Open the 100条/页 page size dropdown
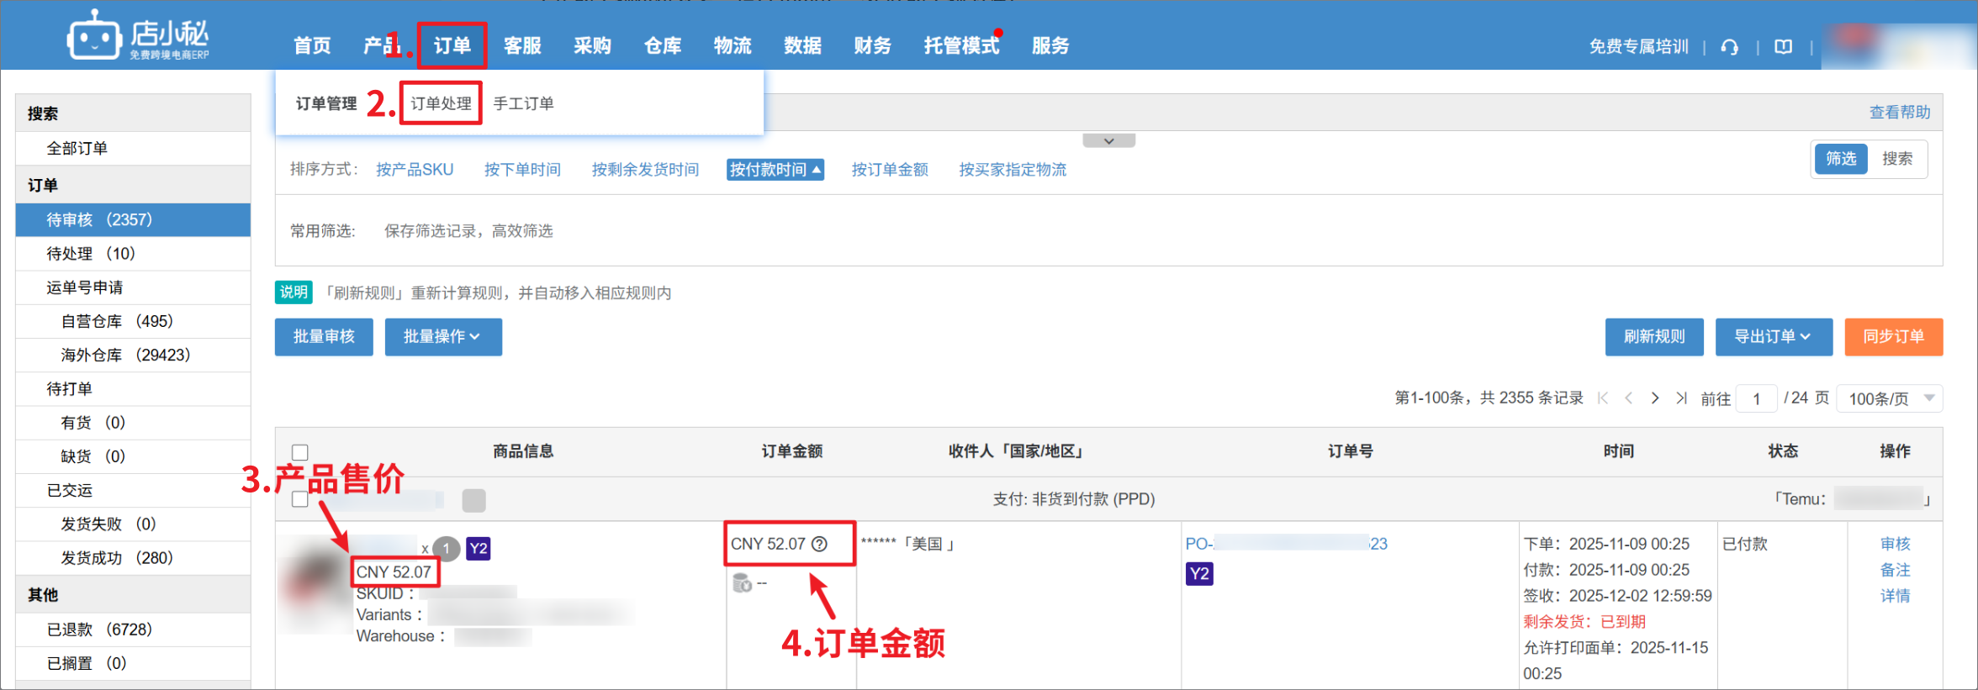 (x=1889, y=398)
